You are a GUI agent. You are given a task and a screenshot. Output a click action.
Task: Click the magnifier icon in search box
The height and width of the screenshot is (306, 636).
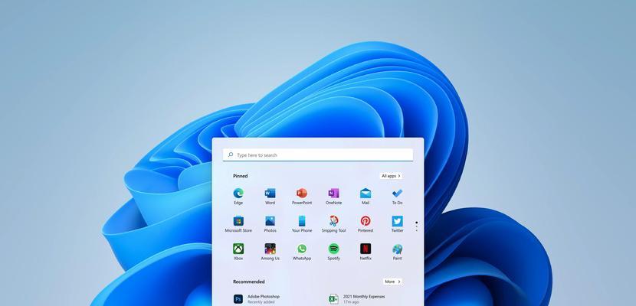[x=231, y=155]
